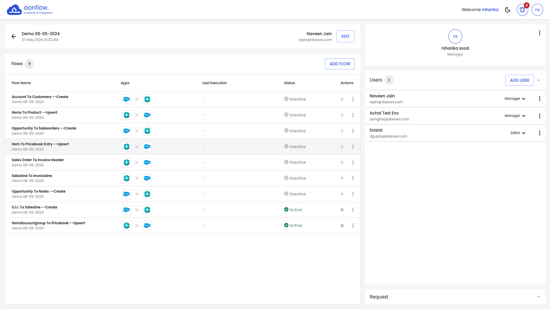The width and height of the screenshot is (550, 309).
Task: Toggle dark mode moon icon
Action: click(x=508, y=10)
